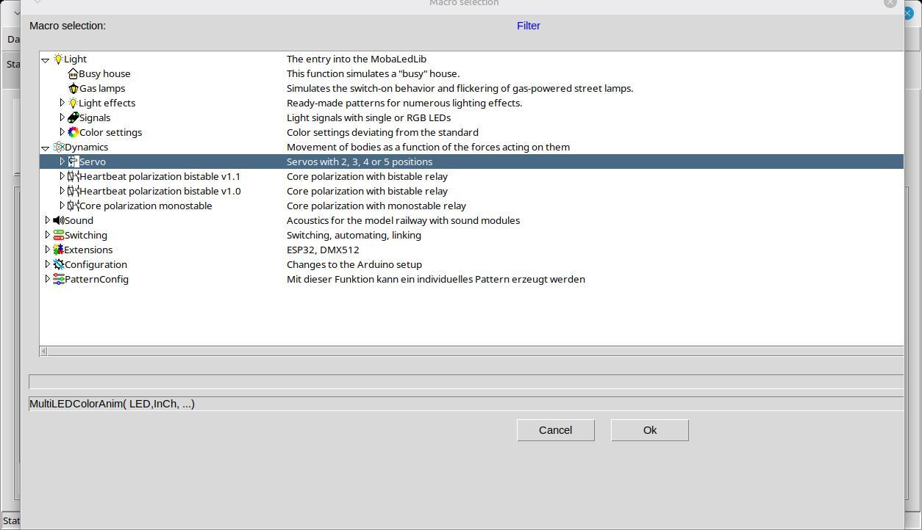Click the Switching toggle icon
The image size is (922, 530).
pos(59,235)
